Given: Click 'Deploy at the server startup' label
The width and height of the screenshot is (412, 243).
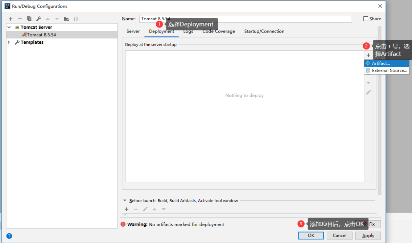Looking at the screenshot, I should point(151,45).
